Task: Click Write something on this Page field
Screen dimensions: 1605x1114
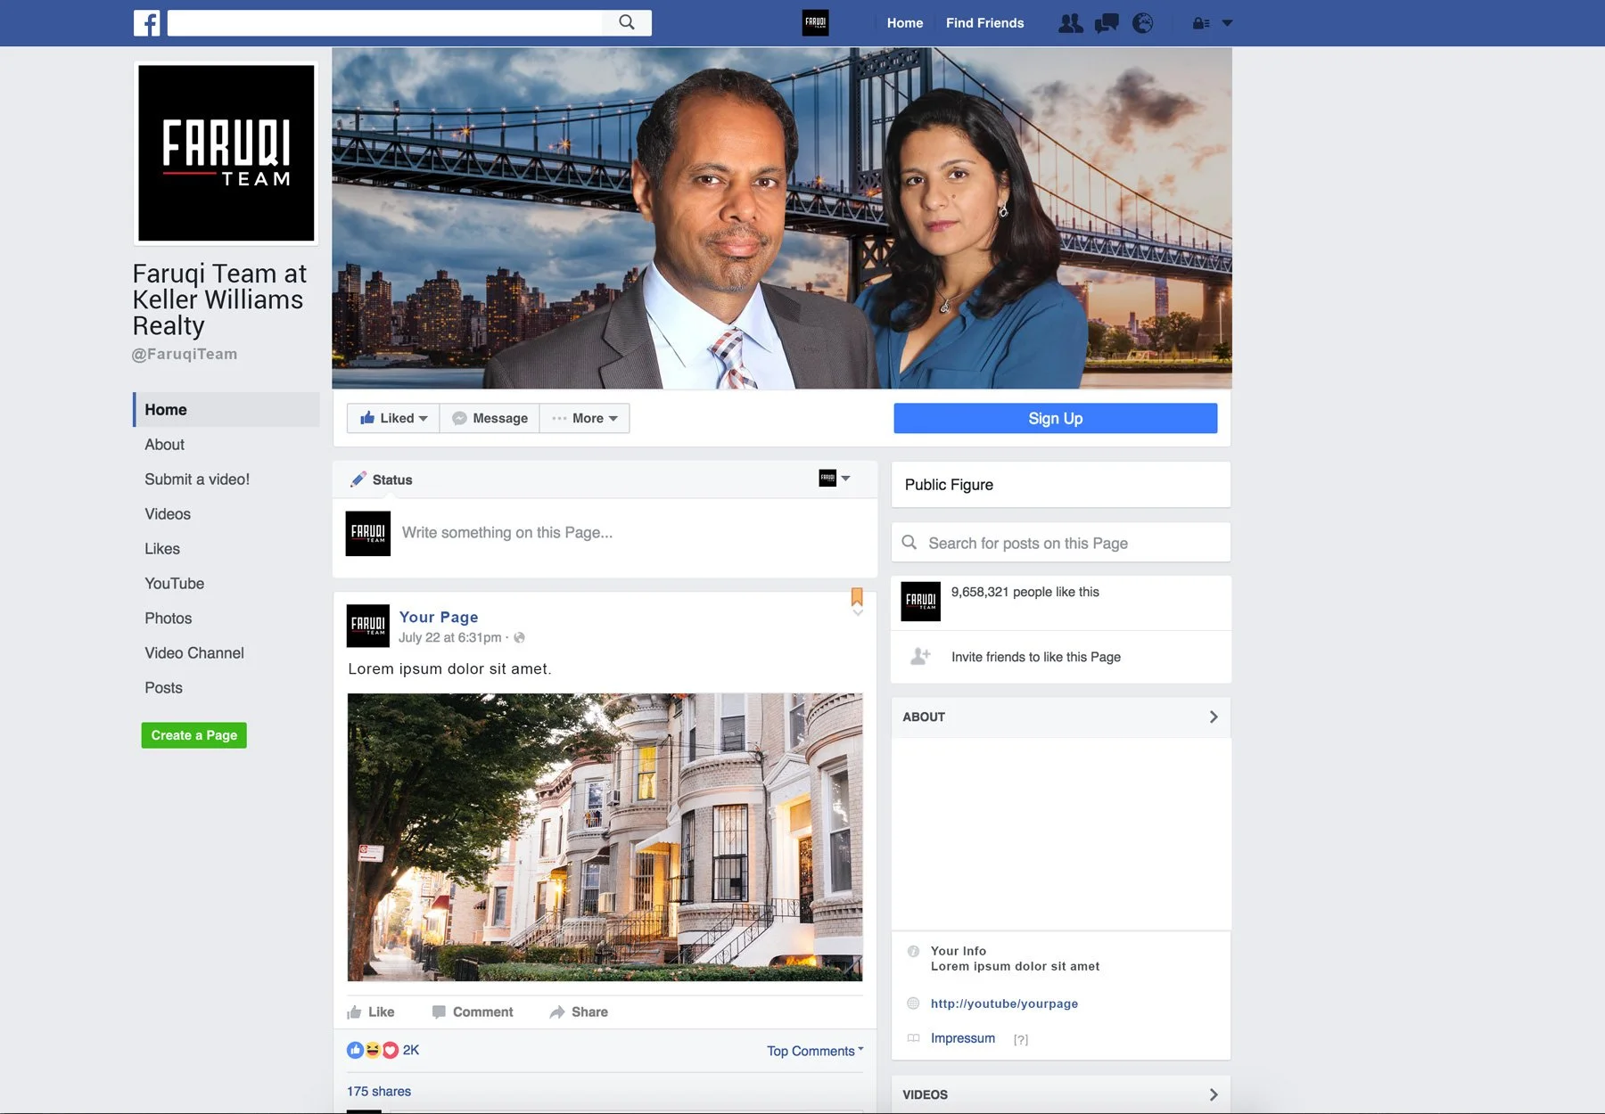Action: (506, 532)
